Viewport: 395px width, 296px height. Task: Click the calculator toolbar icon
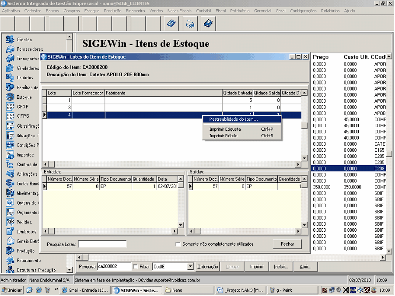click(x=171, y=24)
